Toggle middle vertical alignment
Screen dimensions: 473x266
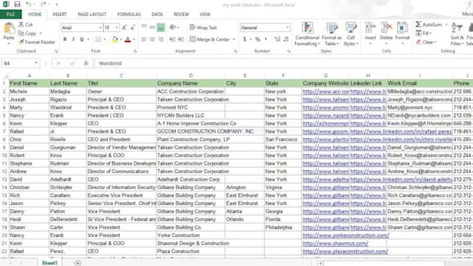coord(152,27)
